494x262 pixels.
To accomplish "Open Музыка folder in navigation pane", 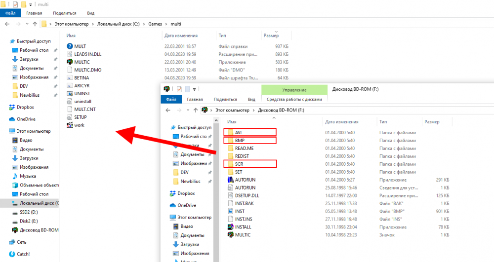I will pyautogui.click(x=28, y=176).
